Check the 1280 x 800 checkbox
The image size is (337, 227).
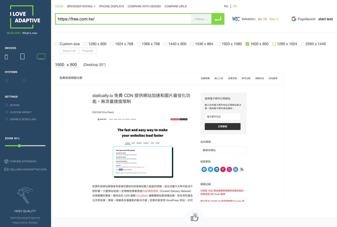point(85,44)
